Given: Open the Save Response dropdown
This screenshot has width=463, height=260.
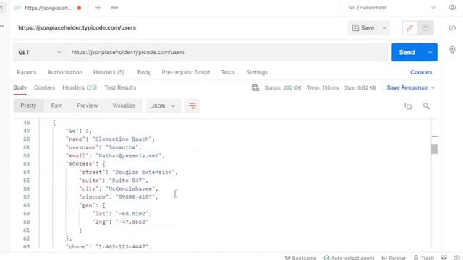Looking at the screenshot, I should click(x=411, y=88).
